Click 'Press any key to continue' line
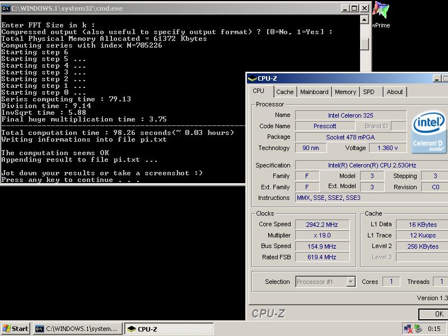Screen dimensions: 448x336 71,180
